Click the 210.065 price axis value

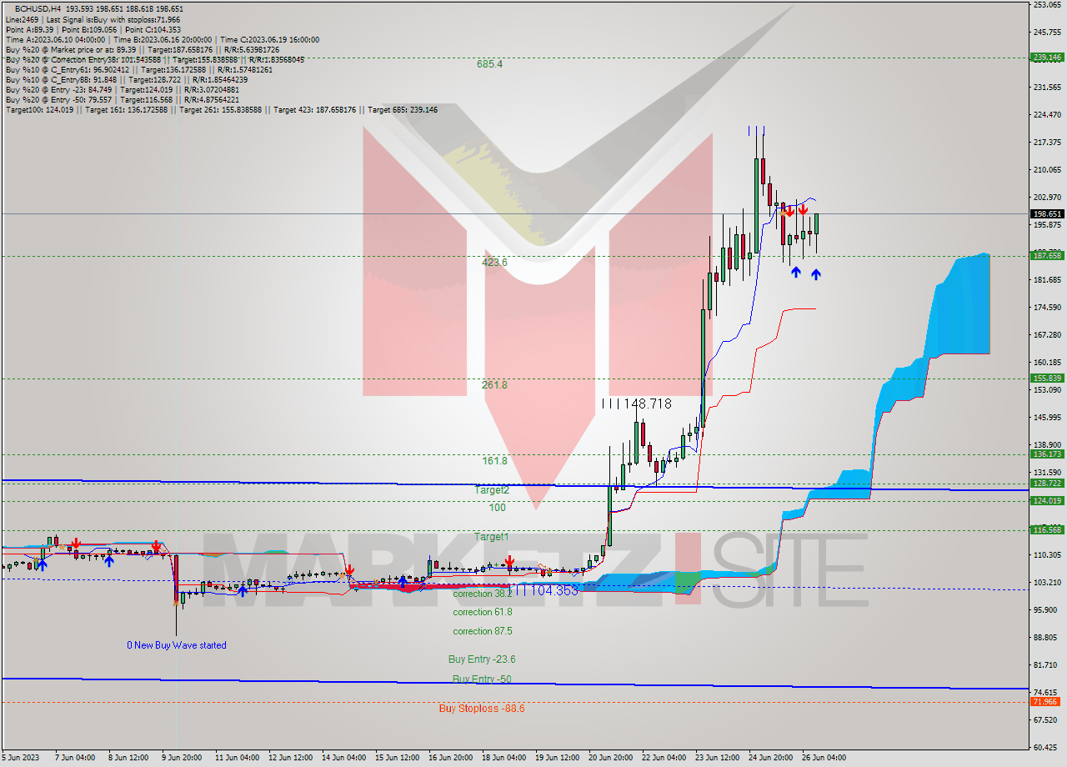point(1047,170)
